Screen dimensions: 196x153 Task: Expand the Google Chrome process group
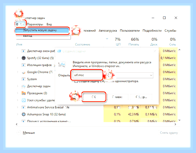pos(17,72)
